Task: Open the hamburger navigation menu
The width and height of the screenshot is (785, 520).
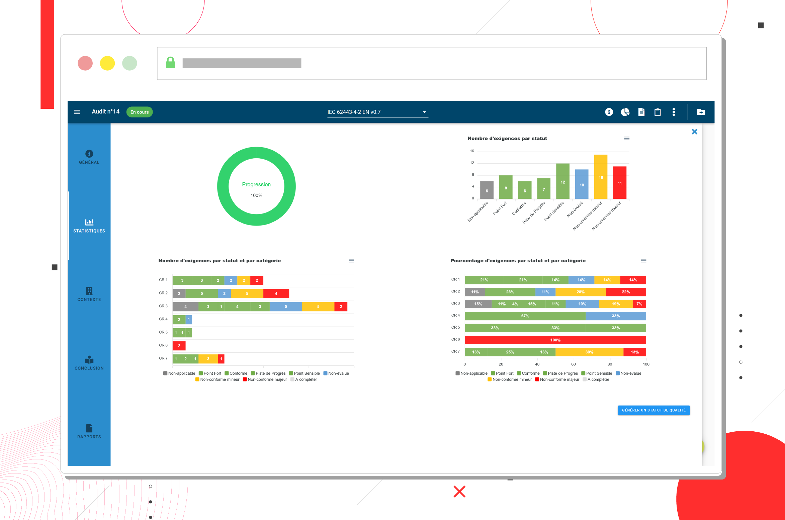Action: point(77,112)
